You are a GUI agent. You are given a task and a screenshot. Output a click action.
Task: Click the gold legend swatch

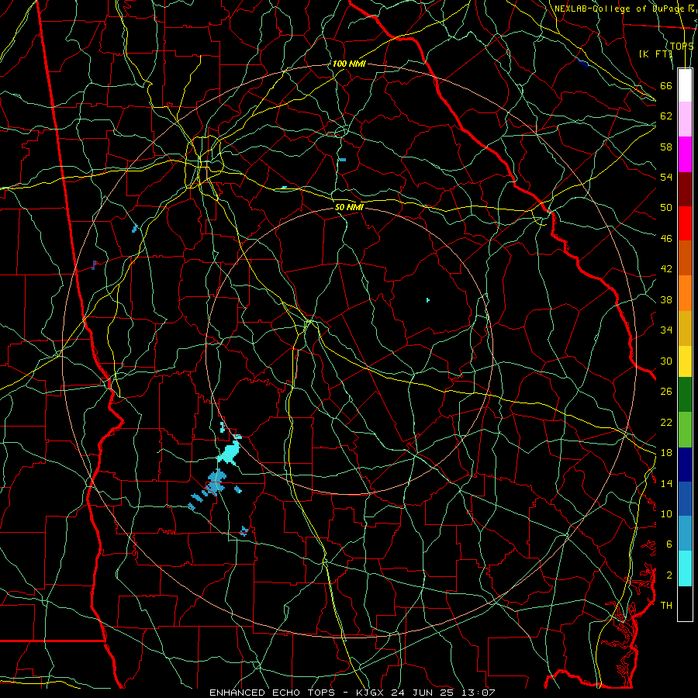click(685, 328)
